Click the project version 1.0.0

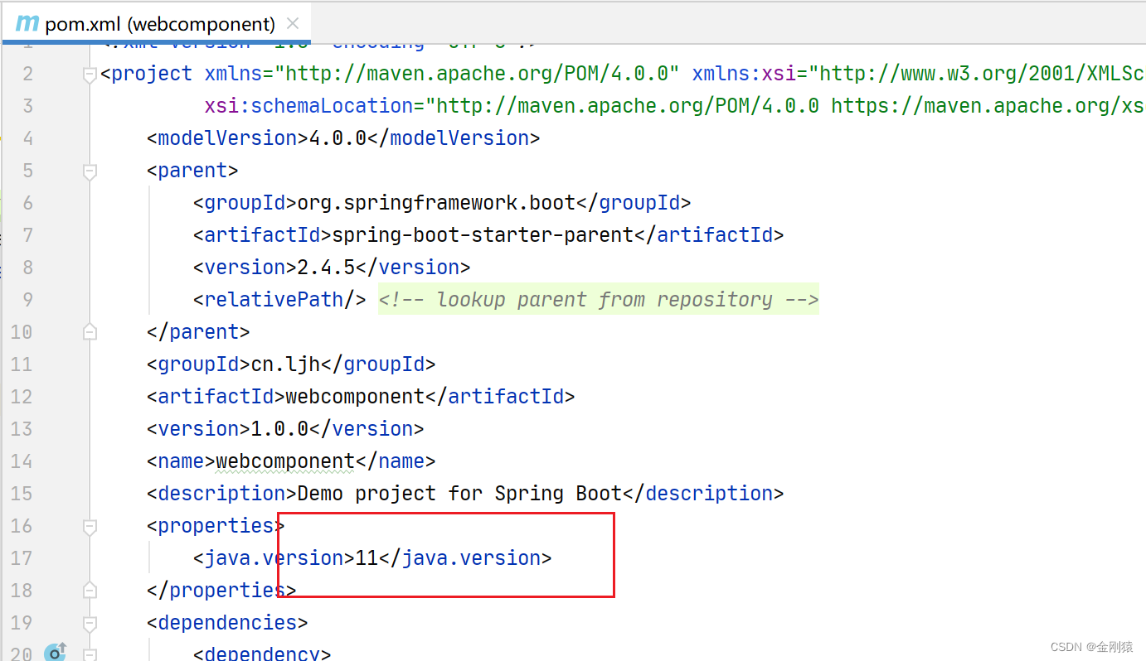click(x=279, y=429)
